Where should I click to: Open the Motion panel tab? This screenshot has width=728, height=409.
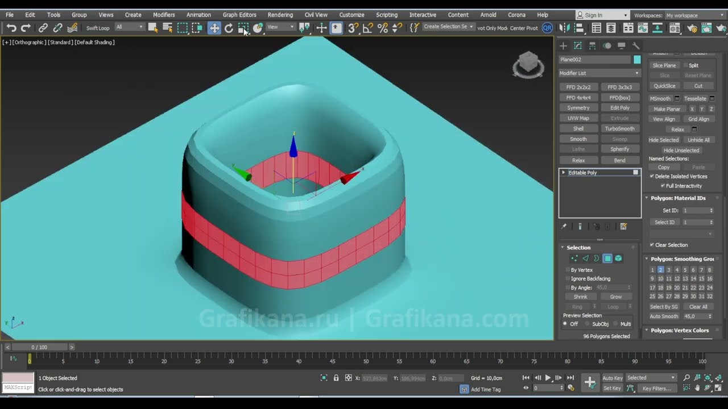point(607,46)
